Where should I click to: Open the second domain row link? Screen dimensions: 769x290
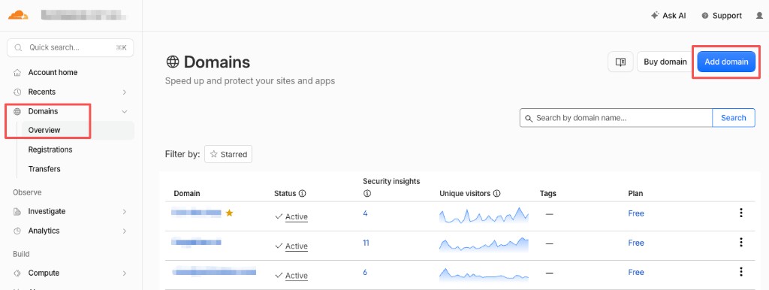(x=196, y=243)
